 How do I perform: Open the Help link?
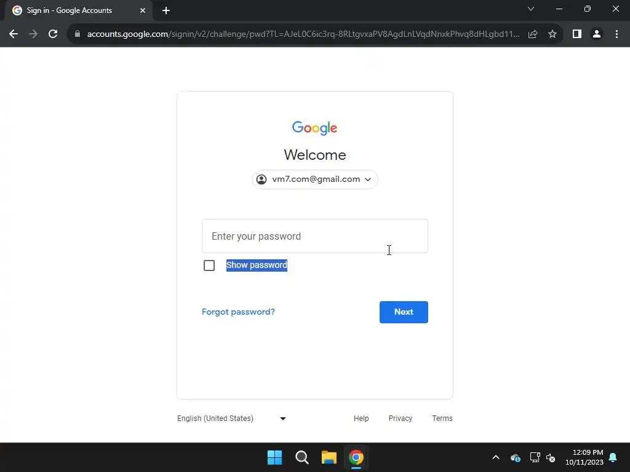coord(361,418)
